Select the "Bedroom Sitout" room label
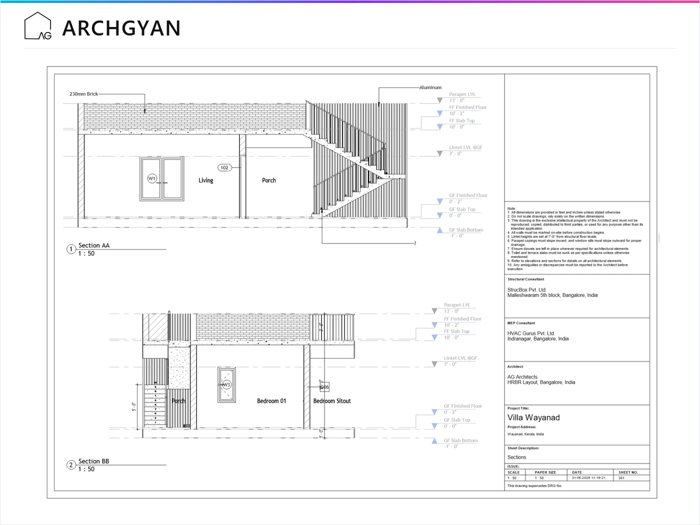700x525 pixels. coord(332,401)
